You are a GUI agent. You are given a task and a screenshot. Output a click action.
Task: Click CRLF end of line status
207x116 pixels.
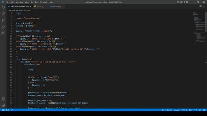click(x=191, y=110)
